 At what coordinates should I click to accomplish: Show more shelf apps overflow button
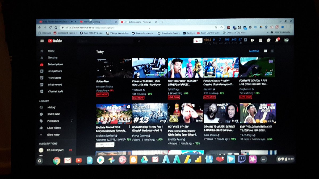263,159
